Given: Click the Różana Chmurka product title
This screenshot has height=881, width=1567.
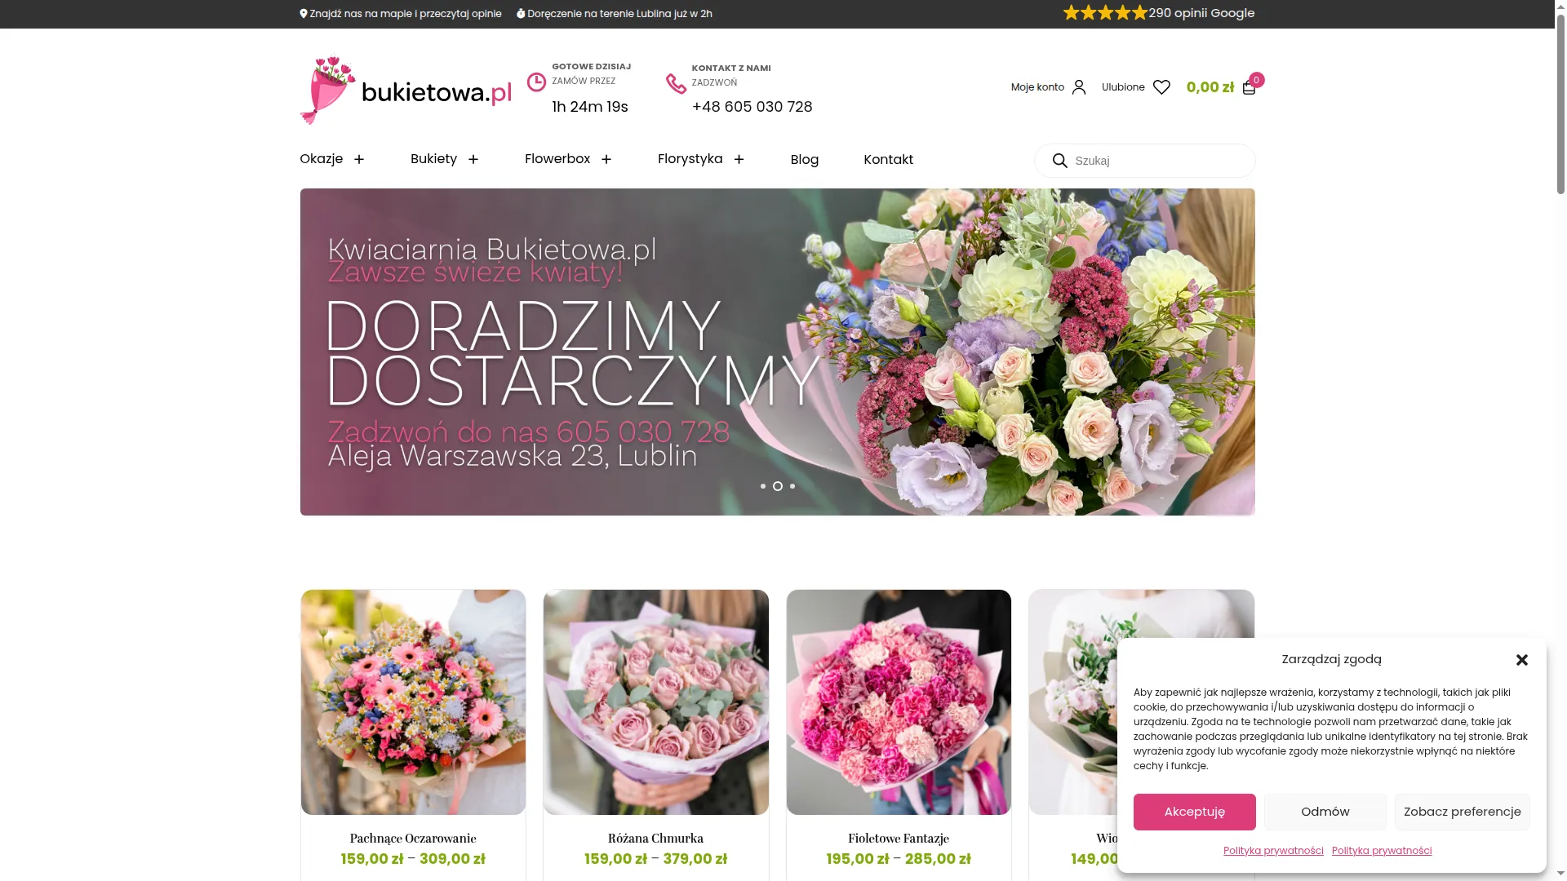Looking at the screenshot, I should pos(656,839).
